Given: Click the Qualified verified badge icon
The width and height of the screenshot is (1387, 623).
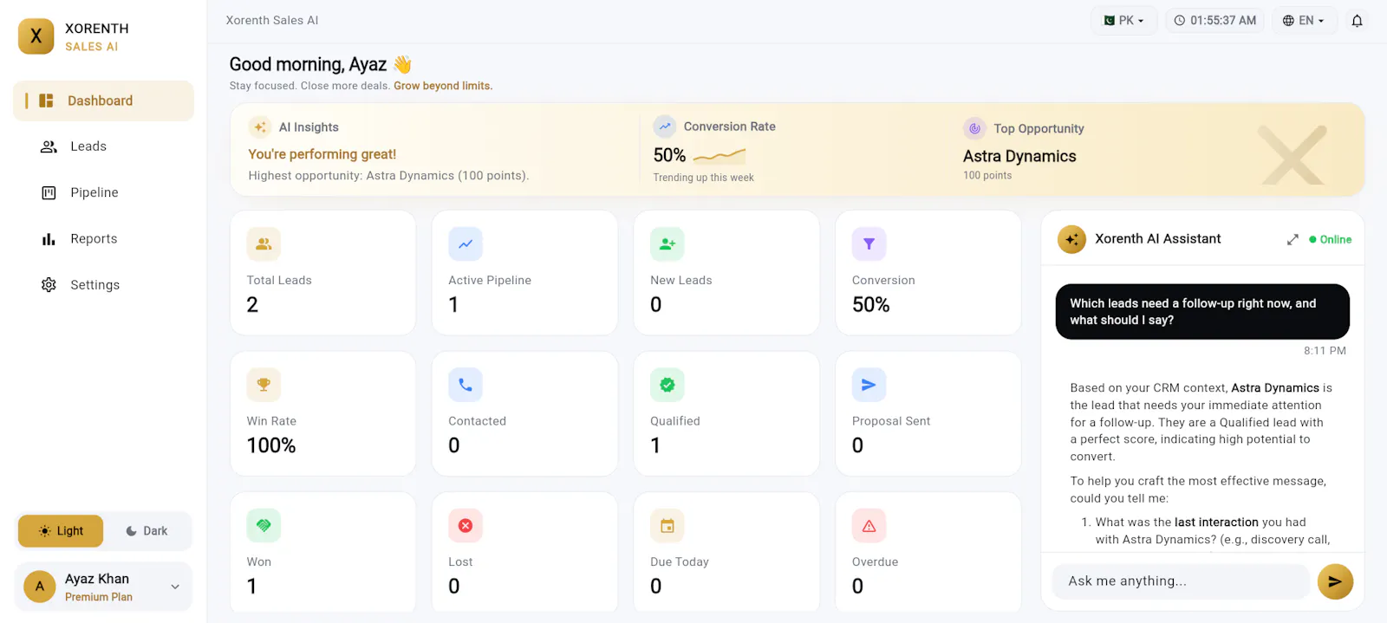Looking at the screenshot, I should pos(667,385).
